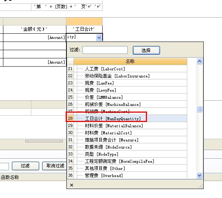Select row 数据来源 [NodeSource]

[x=130, y=147]
